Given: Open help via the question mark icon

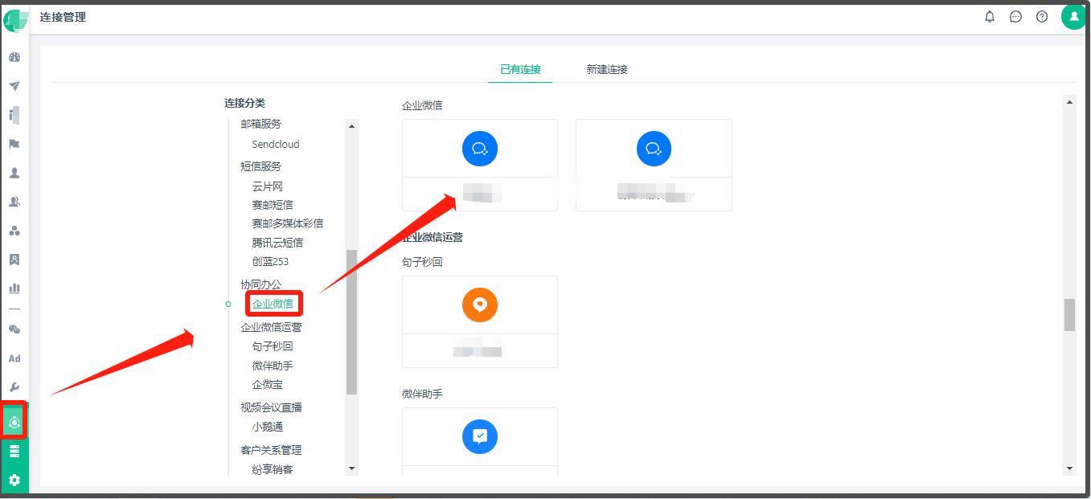Looking at the screenshot, I should click(x=1042, y=17).
